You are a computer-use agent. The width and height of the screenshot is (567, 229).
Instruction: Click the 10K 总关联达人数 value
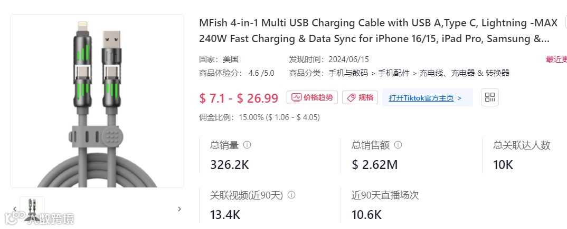tap(503, 165)
